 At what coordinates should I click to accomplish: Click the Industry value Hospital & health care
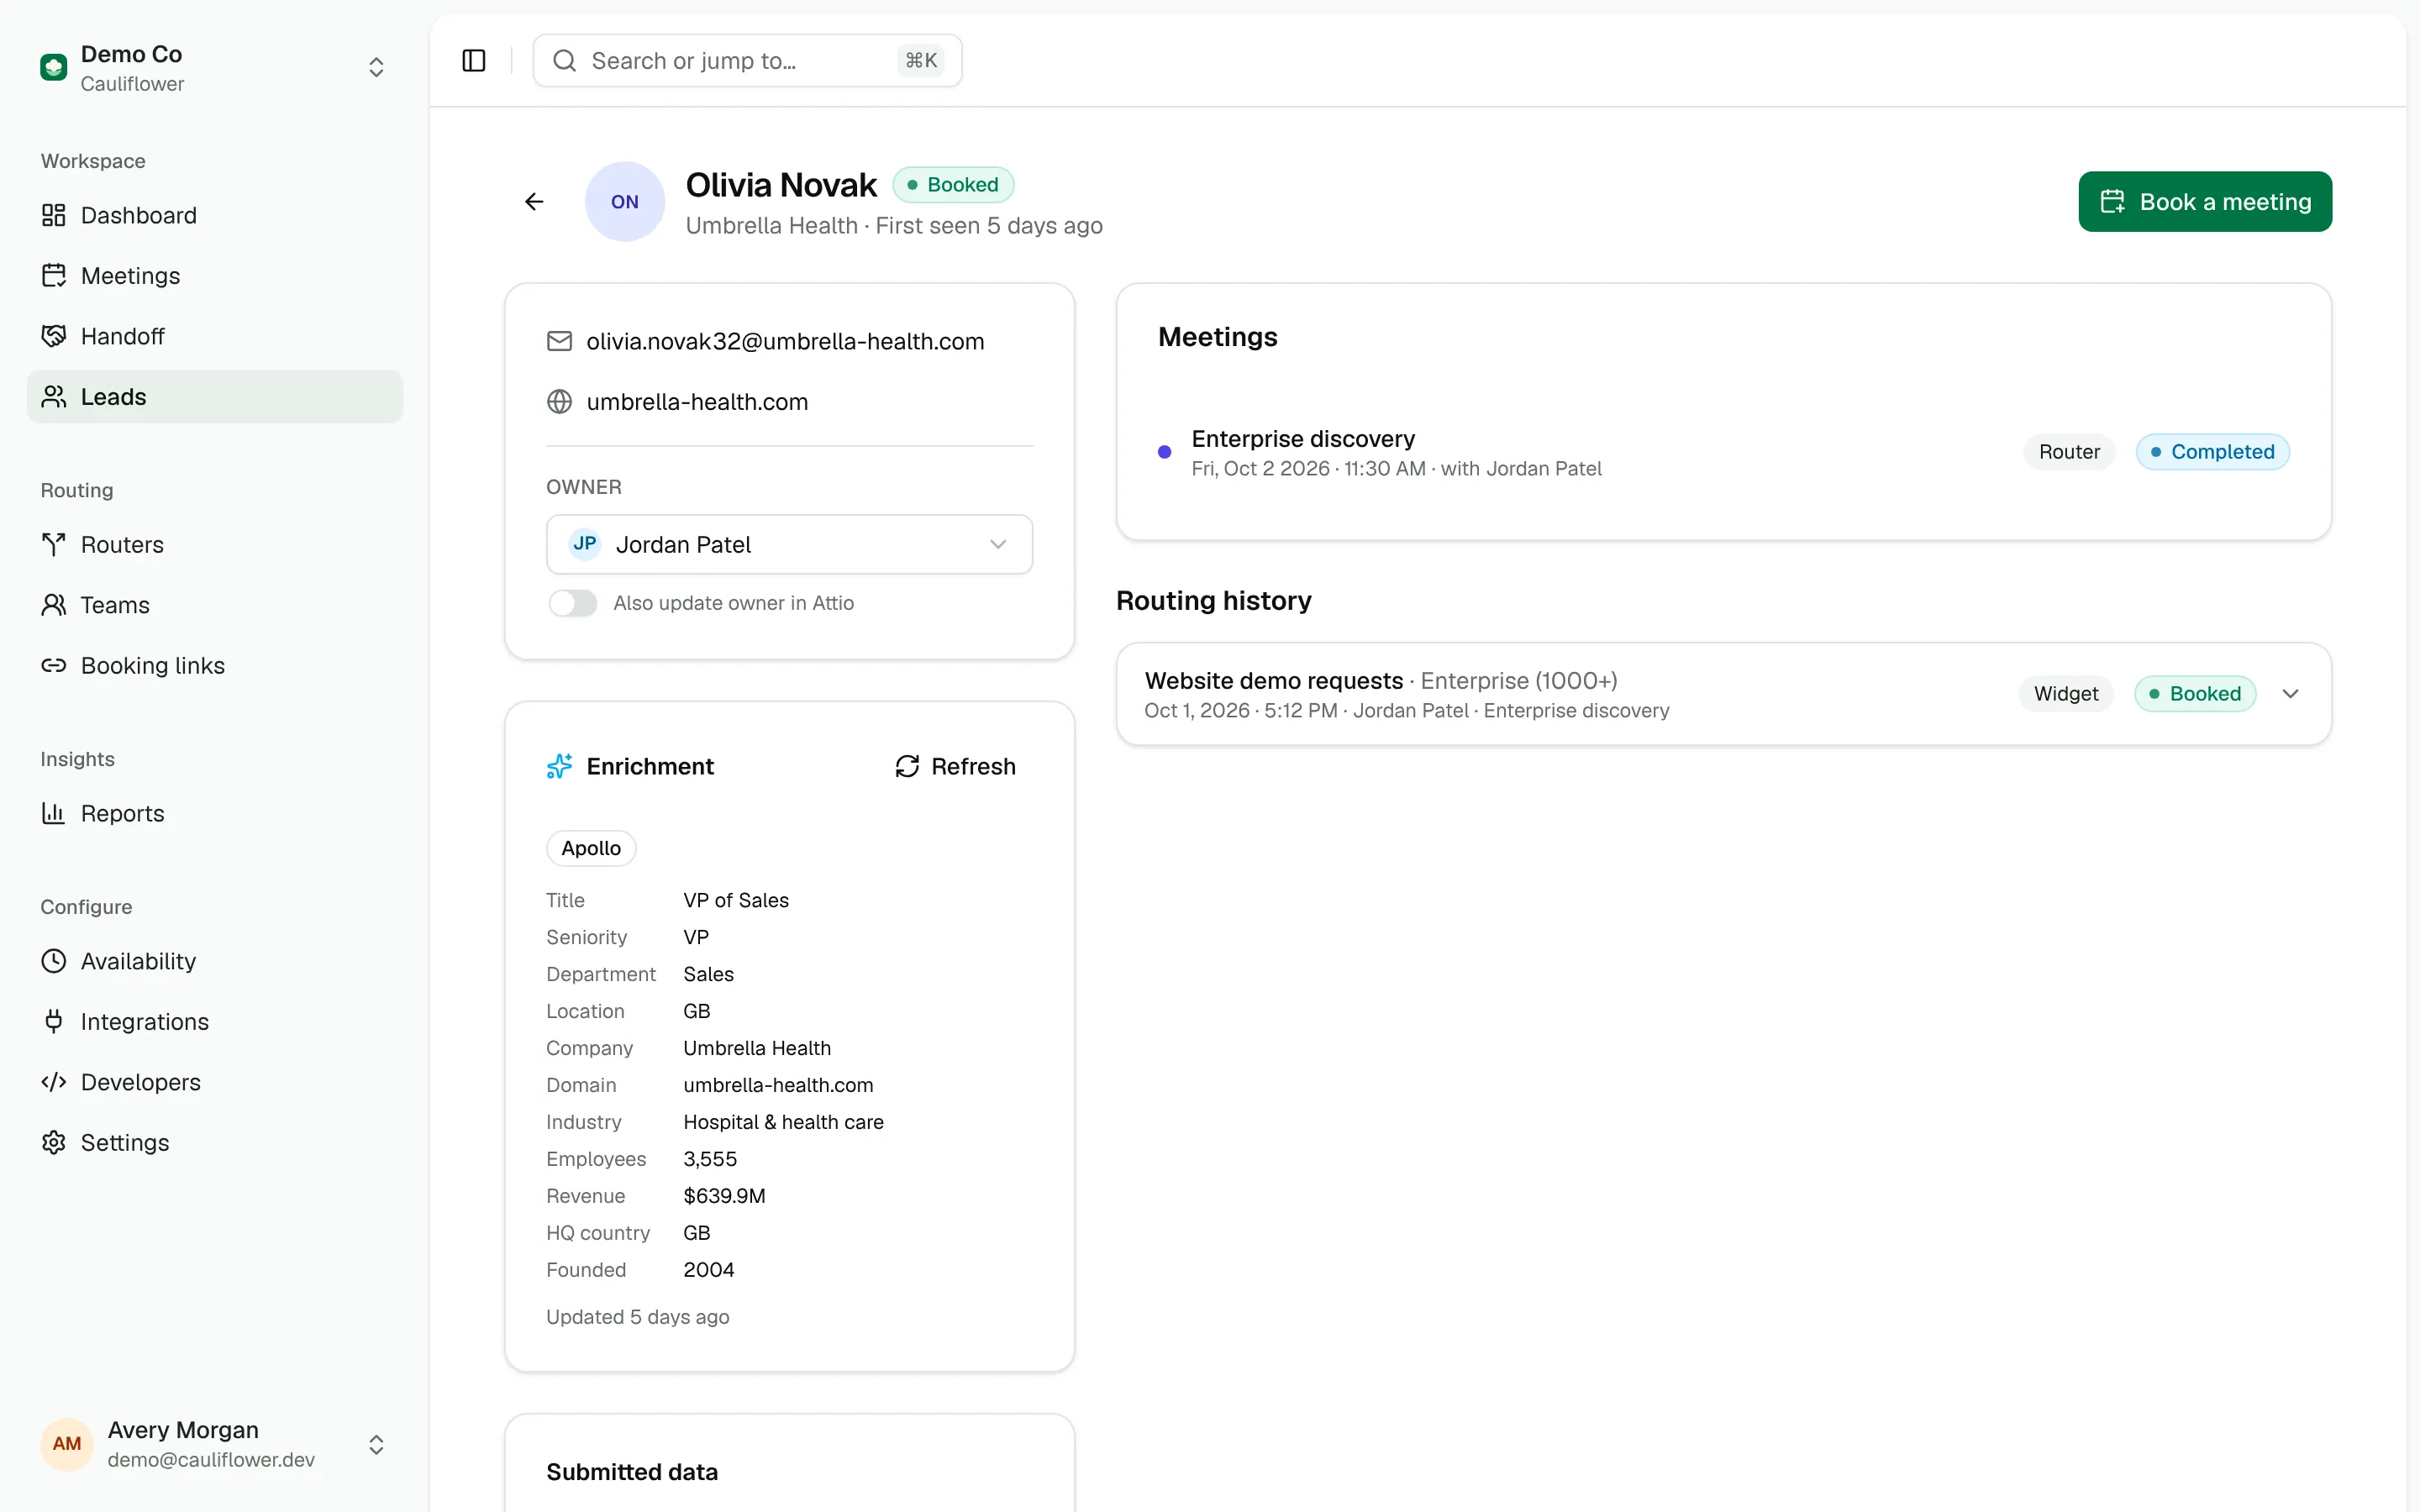783,1123
